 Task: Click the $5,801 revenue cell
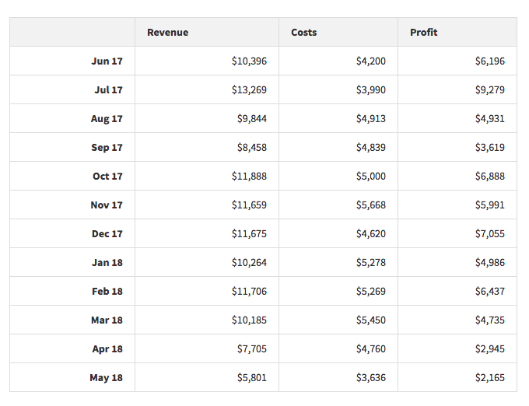tap(252, 378)
